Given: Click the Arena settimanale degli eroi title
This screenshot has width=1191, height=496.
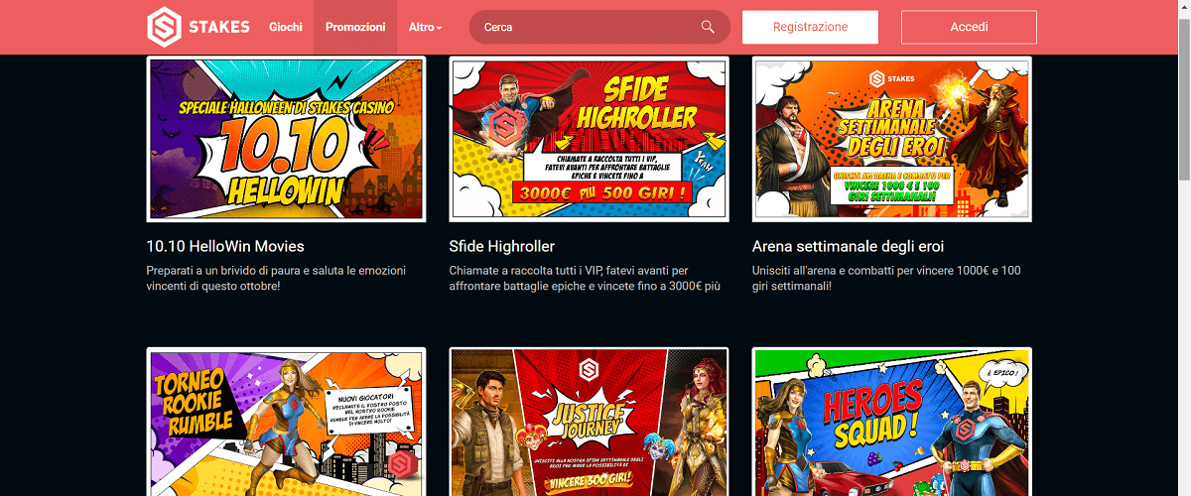Looking at the screenshot, I should tap(848, 246).
